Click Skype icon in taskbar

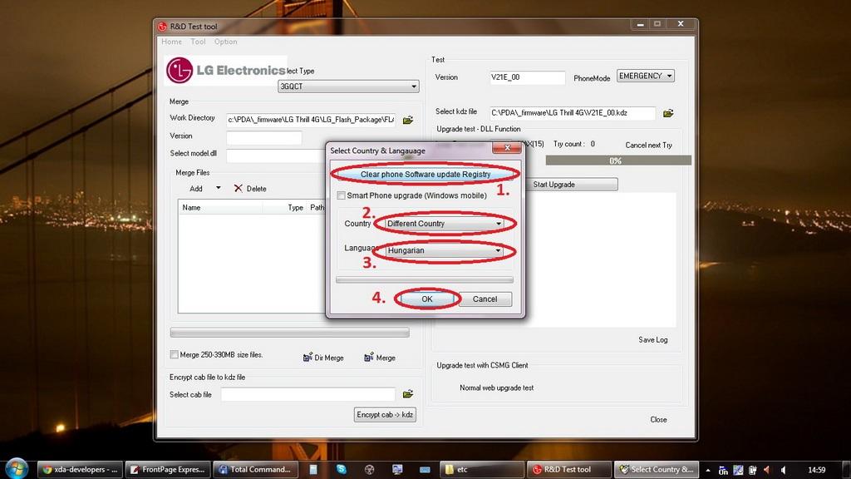(x=342, y=469)
